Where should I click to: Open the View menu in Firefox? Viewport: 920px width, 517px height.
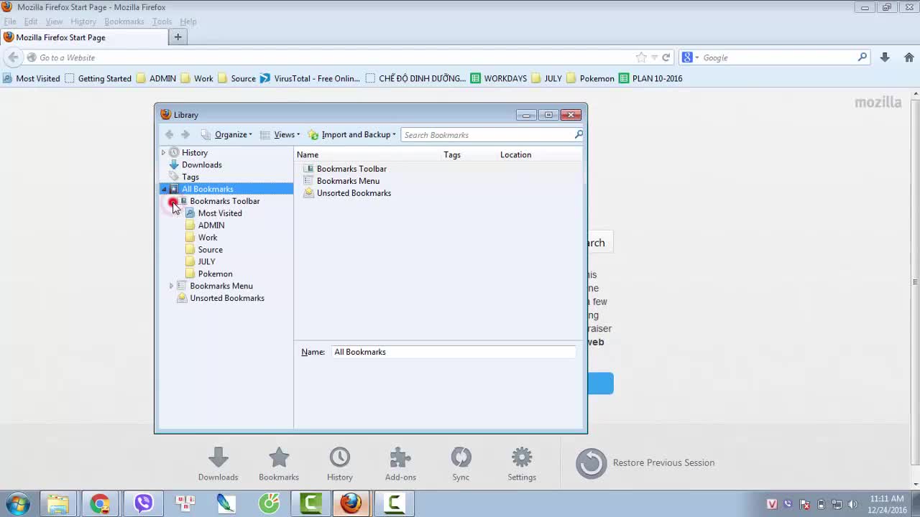(54, 22)
